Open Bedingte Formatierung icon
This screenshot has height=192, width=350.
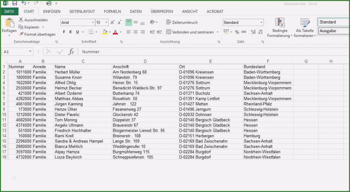[280, 23]
